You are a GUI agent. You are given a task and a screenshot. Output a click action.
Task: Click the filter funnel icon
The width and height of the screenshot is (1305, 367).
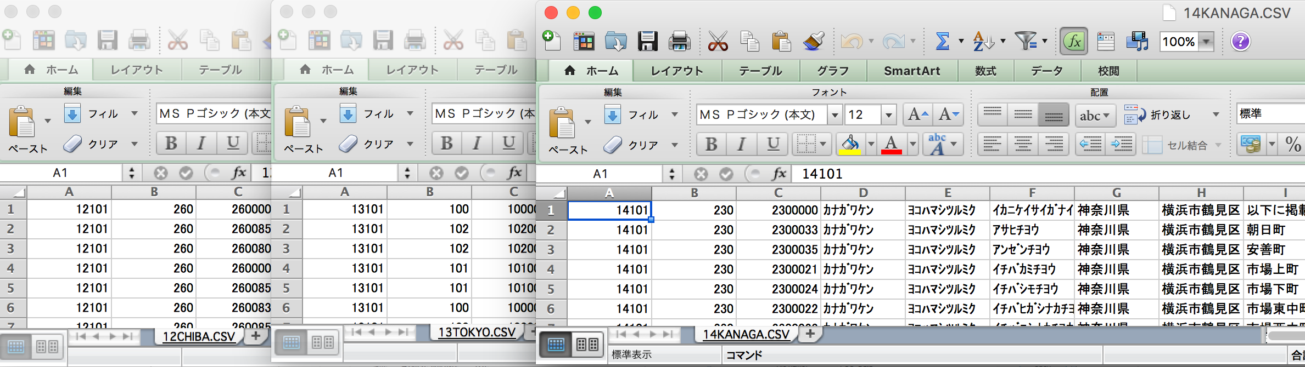[1024, 41]
